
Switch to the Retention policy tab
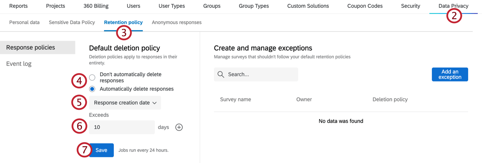[x=123, y=22]
